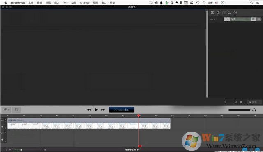
Task: Toggle visibility eye of top track
Action: click(2, 120)
